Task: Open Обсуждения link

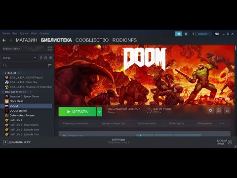Action: click(204, 124)
